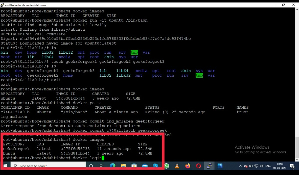
Task: Open the Microsoft Store
Action: point(134,166)
